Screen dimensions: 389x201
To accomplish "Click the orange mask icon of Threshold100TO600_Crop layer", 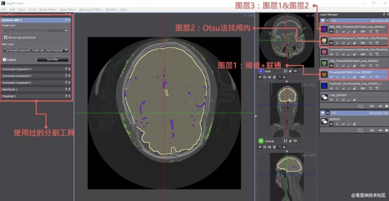I will pyautogui.click(x=324, y=74).
